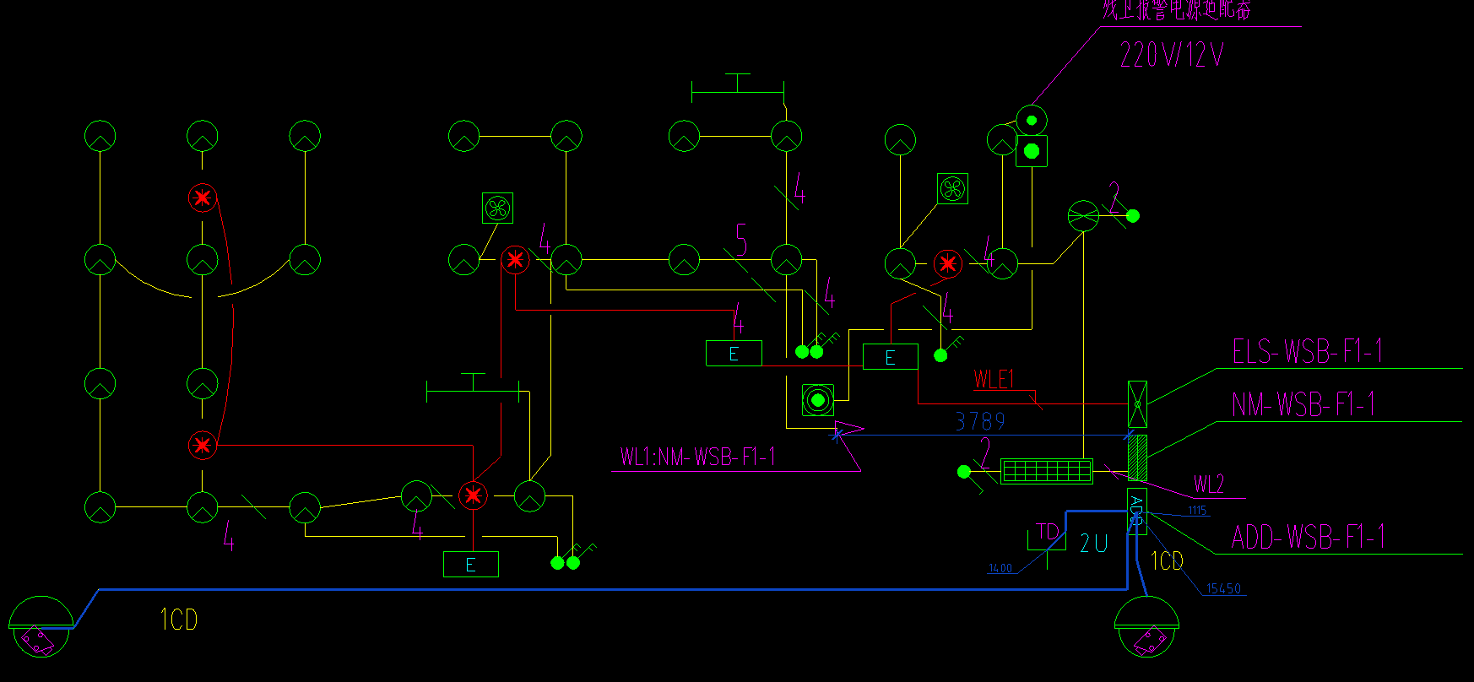Screen dimensions: 1474x682
Task: Select the '3789' dimension text
Action: click(980, 421)
